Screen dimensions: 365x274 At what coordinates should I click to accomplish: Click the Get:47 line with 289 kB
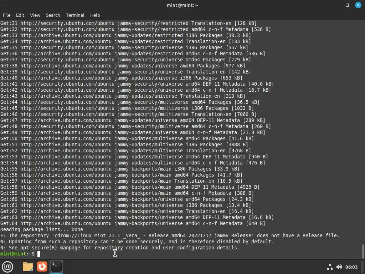click(133, 120)
